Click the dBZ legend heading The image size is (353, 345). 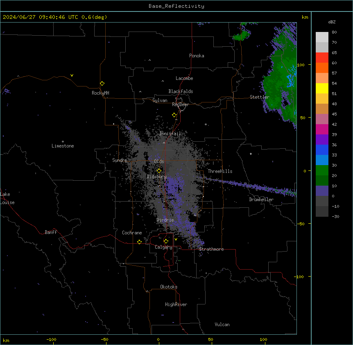332,22
